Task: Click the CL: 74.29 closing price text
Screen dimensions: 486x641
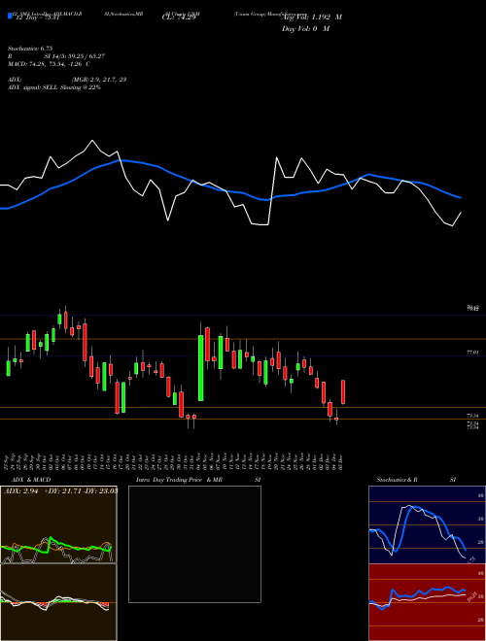Action: [179, 17]
